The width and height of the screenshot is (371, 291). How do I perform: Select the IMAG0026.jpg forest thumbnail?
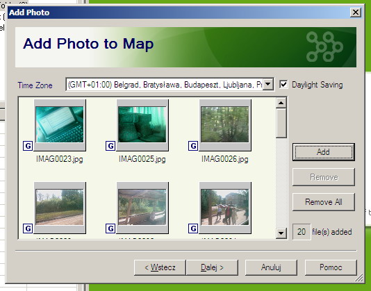click(225, 125)
